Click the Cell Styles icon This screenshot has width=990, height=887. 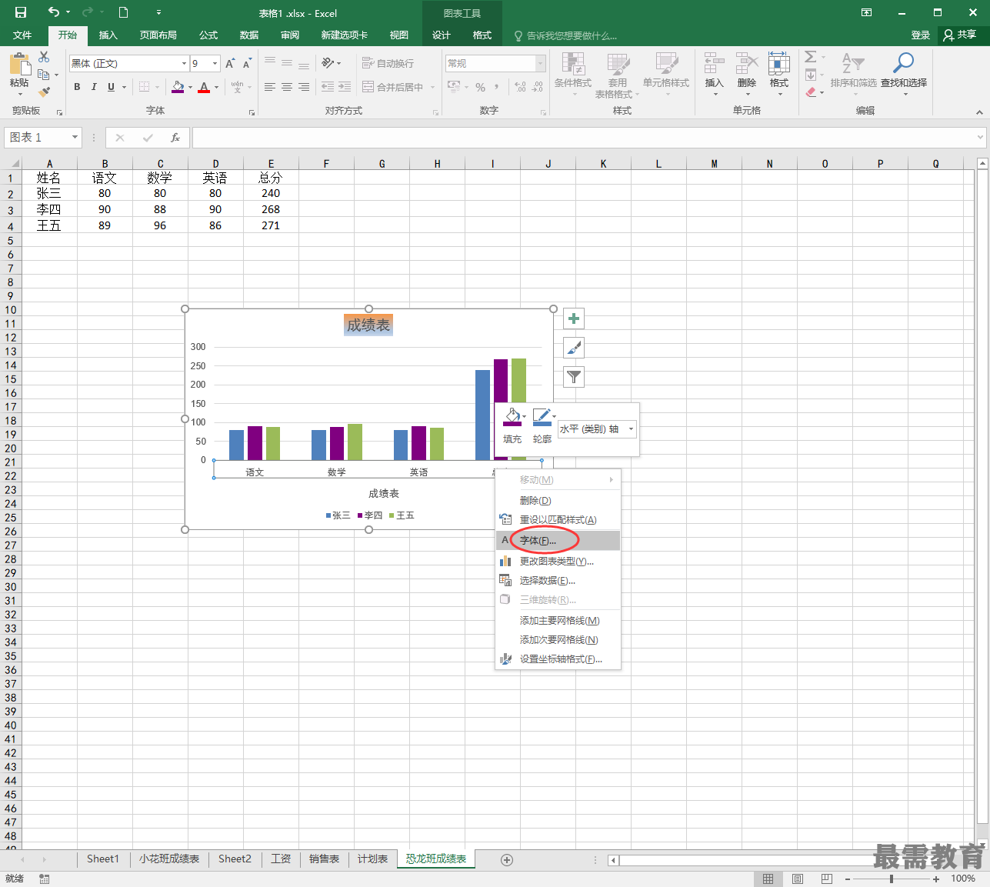pyautogui.click(x=666, y=65)
